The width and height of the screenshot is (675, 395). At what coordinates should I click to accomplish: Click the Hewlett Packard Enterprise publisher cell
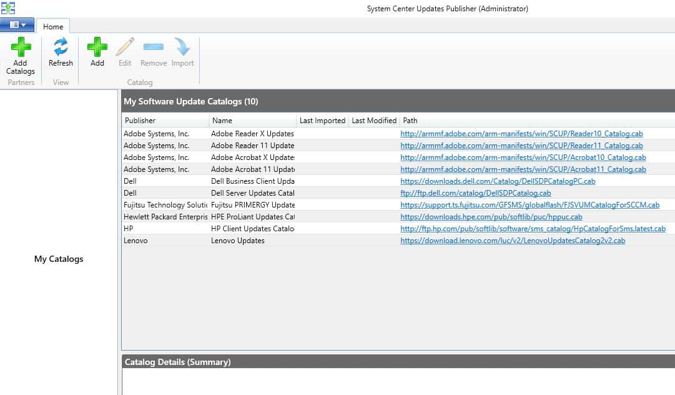coord(165,217)
